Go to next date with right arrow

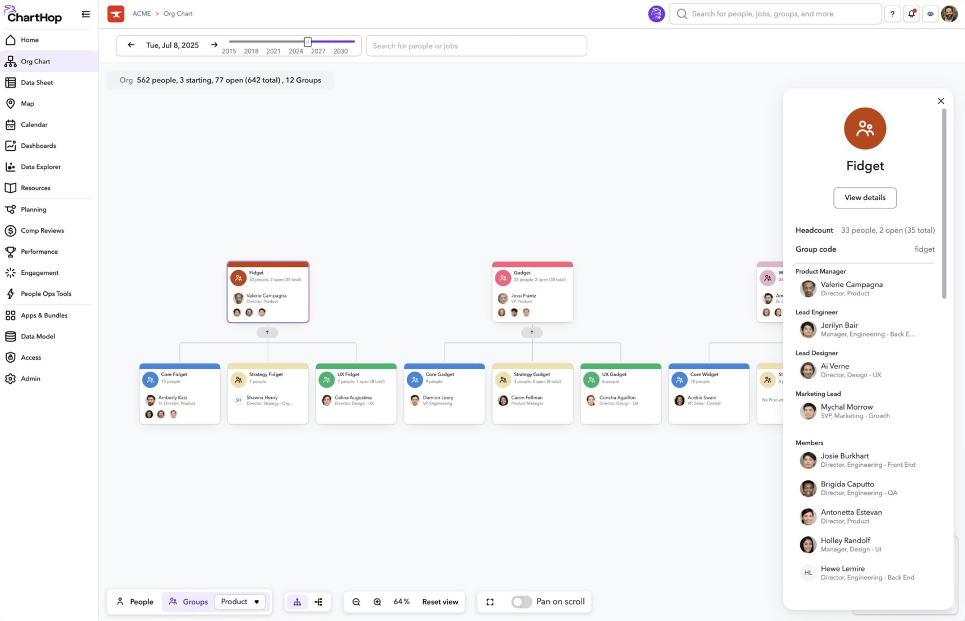214,45
